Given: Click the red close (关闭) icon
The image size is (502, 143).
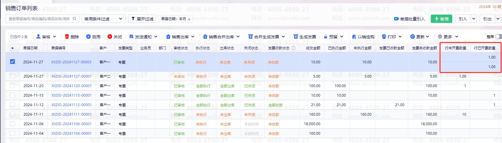Looking at the screenshot, I should (x=110, y=37).
